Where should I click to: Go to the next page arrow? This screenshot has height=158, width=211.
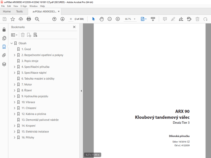[x=63, y=19]
